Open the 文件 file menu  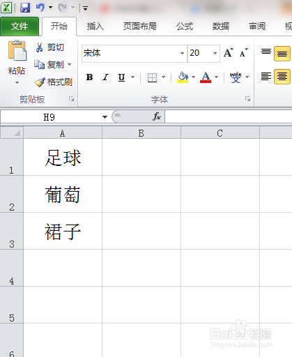tap(20, 26)
